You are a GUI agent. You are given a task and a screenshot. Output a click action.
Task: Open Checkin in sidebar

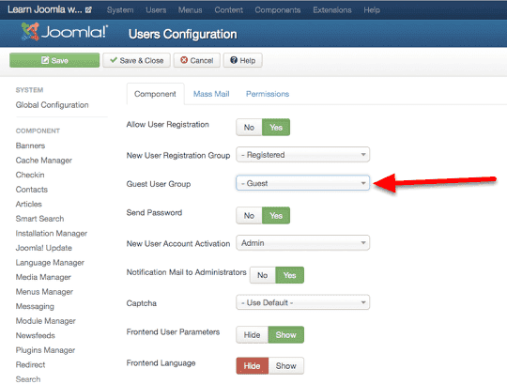30,175
